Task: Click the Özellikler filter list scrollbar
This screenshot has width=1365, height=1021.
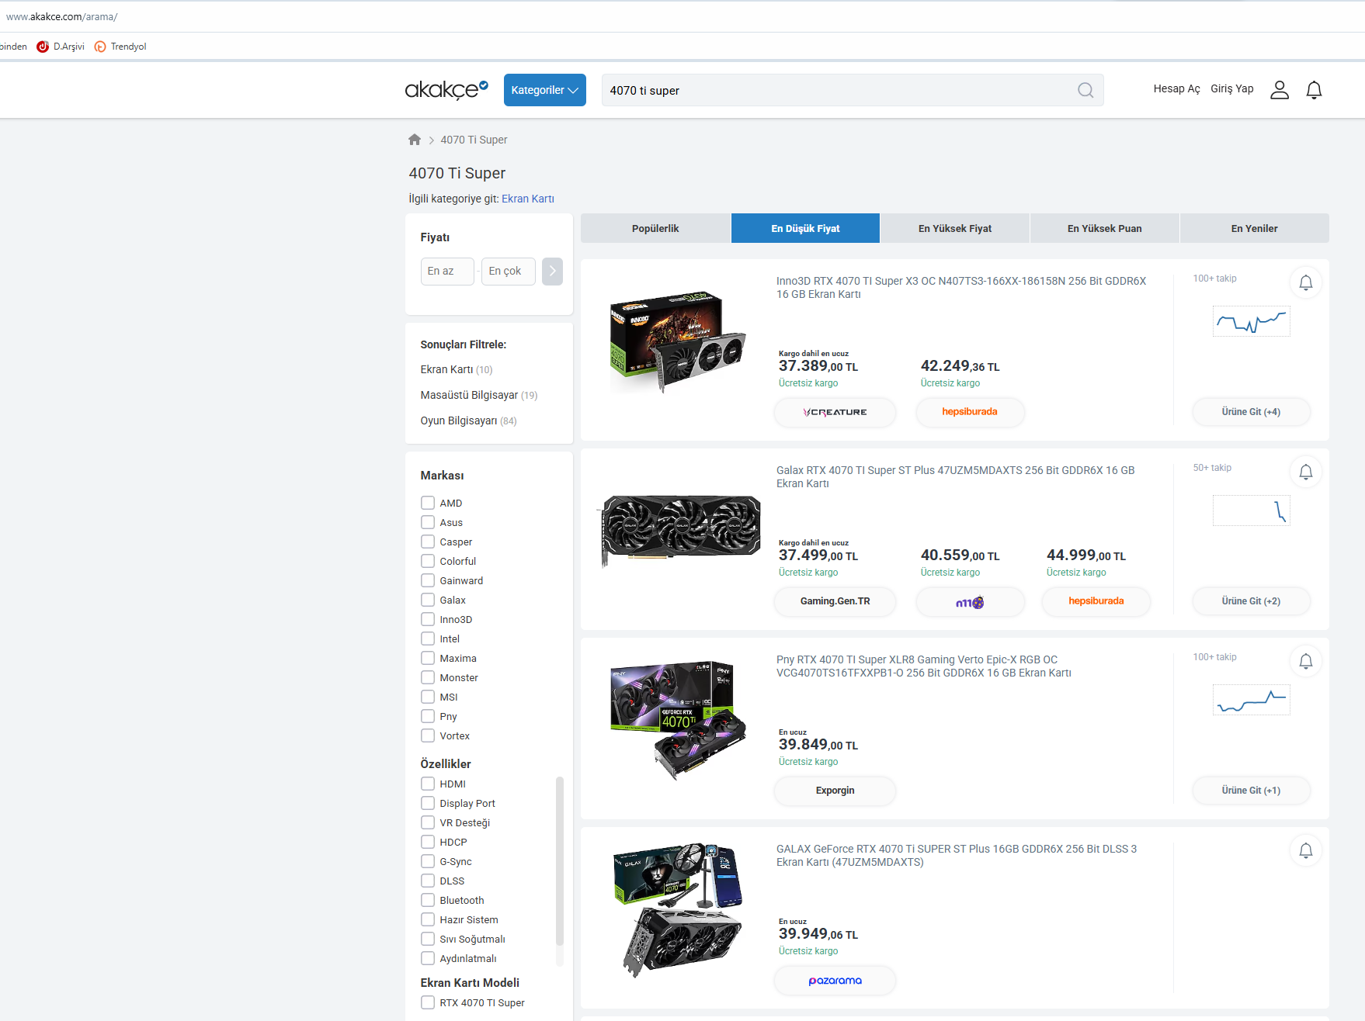Action: coord(559,860)
